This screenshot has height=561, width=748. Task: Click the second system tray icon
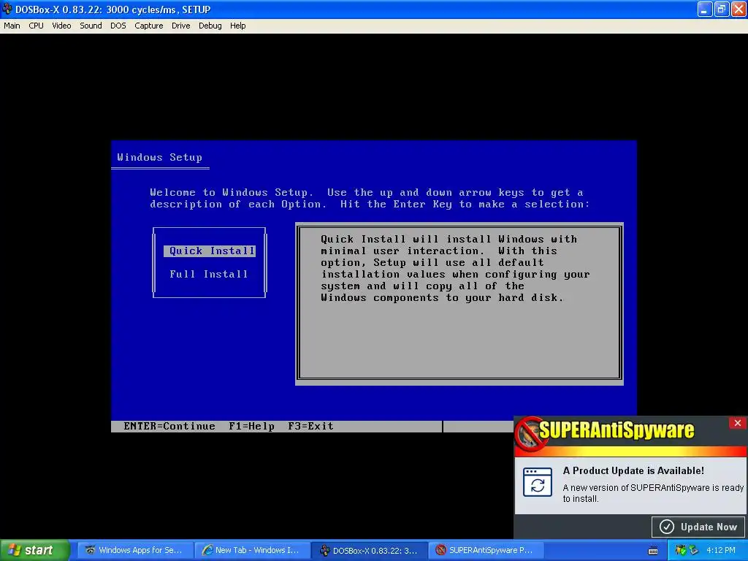click(x=694, y=550)
